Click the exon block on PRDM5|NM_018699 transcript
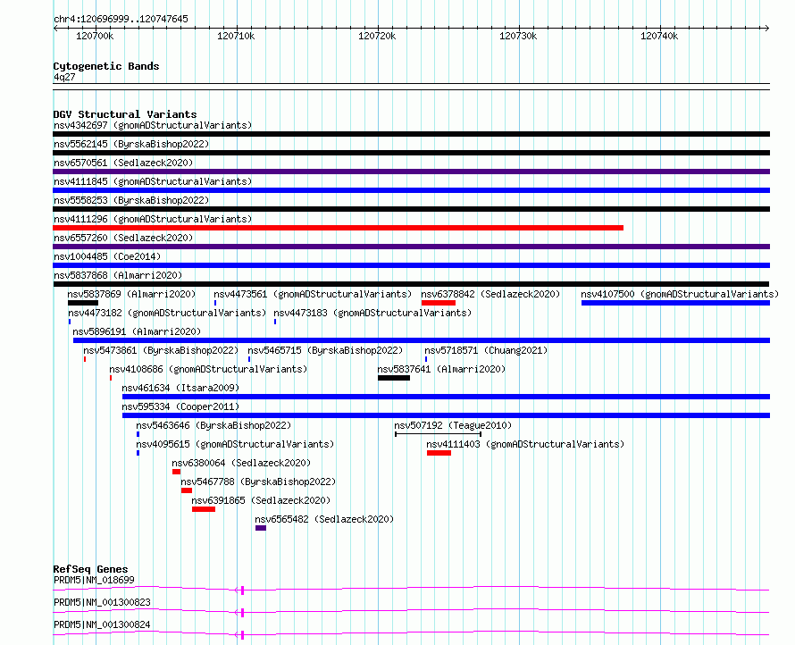Screen dimensions: 795x645 pos(243,591)
